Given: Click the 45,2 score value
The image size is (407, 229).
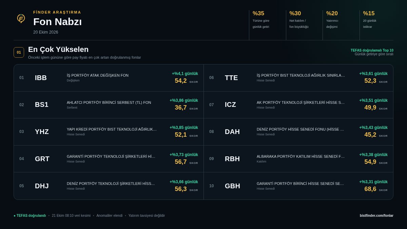Looking at the screenshot, I should pos(370,135).
